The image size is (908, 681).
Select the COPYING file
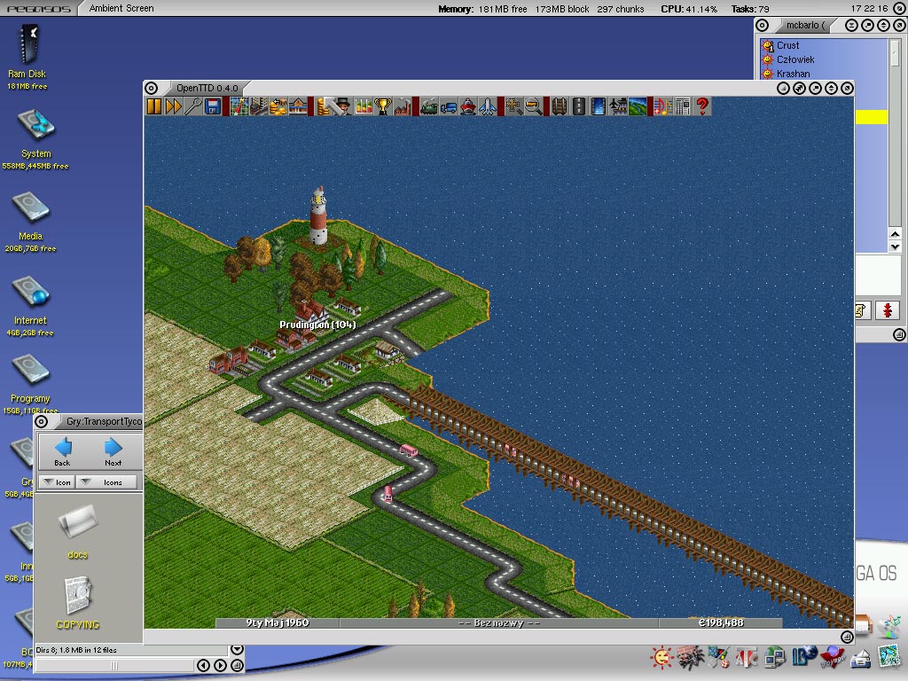pos(78,603)
